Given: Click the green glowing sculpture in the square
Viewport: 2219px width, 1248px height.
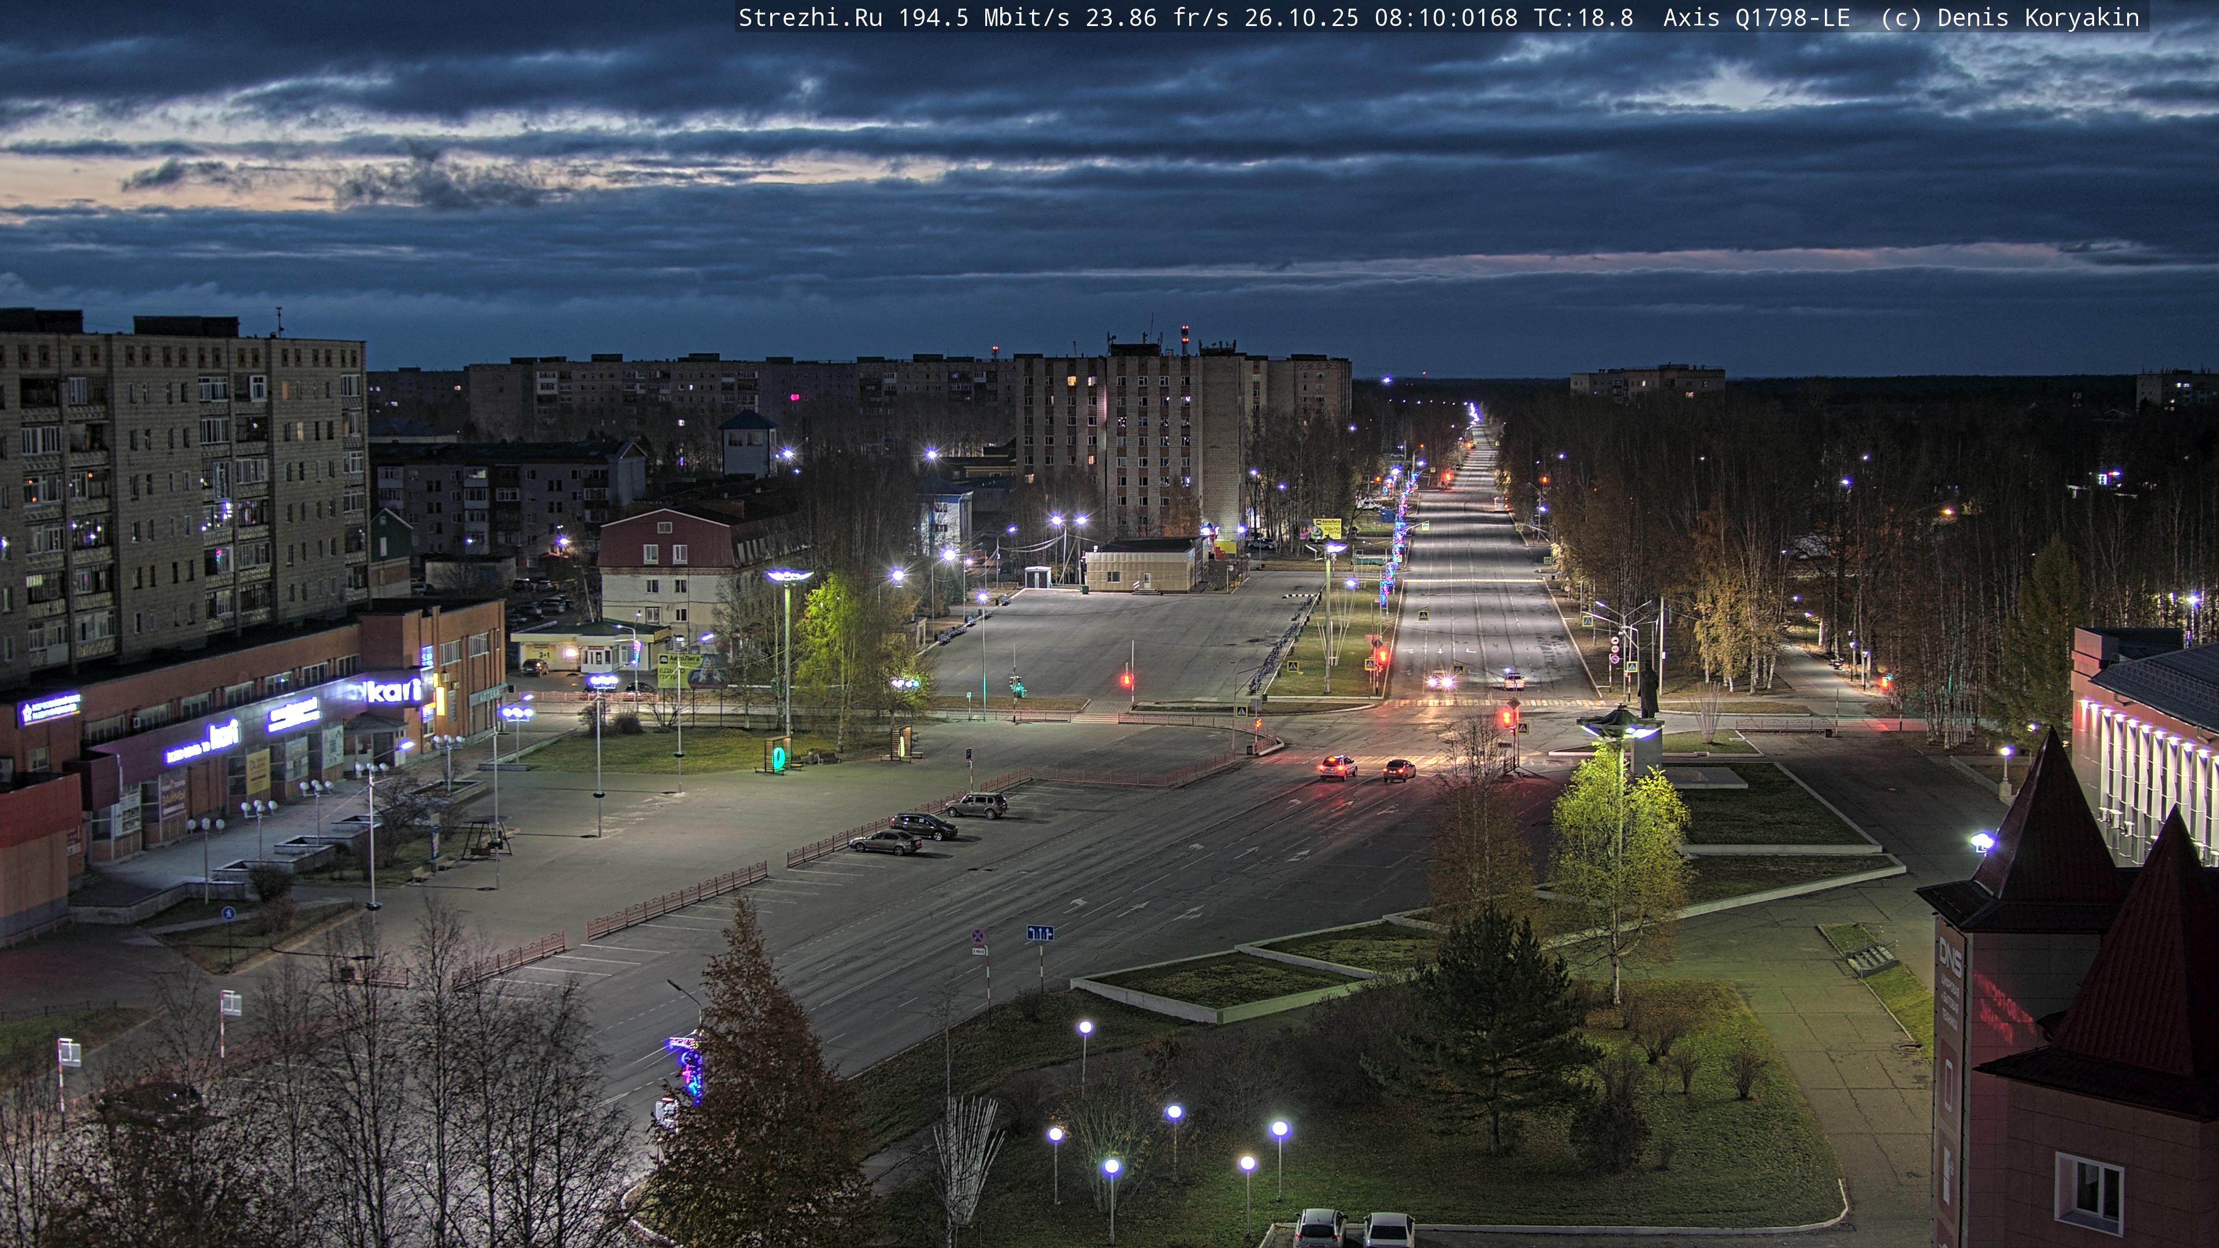Looking at the screenshot, I should pyautogui.click(x=779, y=757).
